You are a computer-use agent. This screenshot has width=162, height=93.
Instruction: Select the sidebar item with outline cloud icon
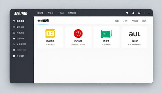[x=19, y=44]
